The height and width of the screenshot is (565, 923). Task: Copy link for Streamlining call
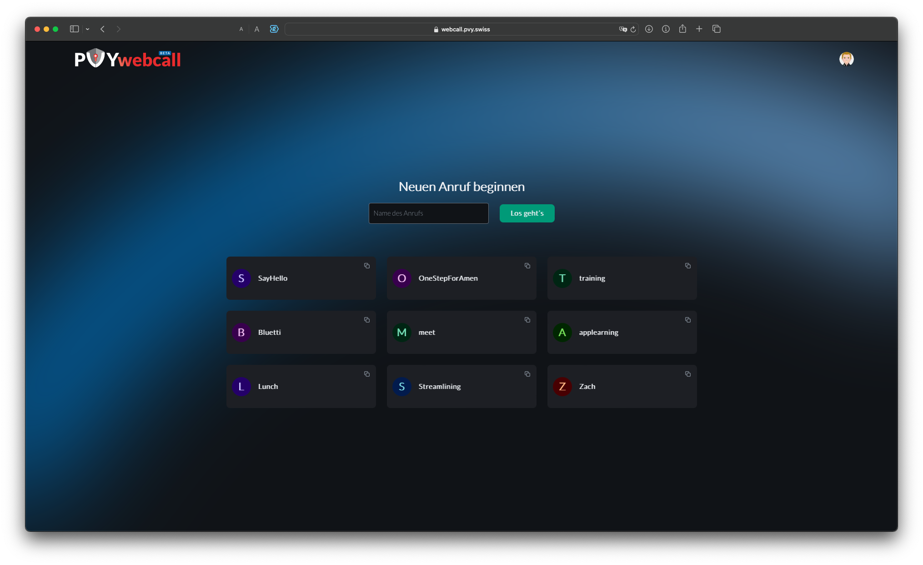[x=527, y=374]
